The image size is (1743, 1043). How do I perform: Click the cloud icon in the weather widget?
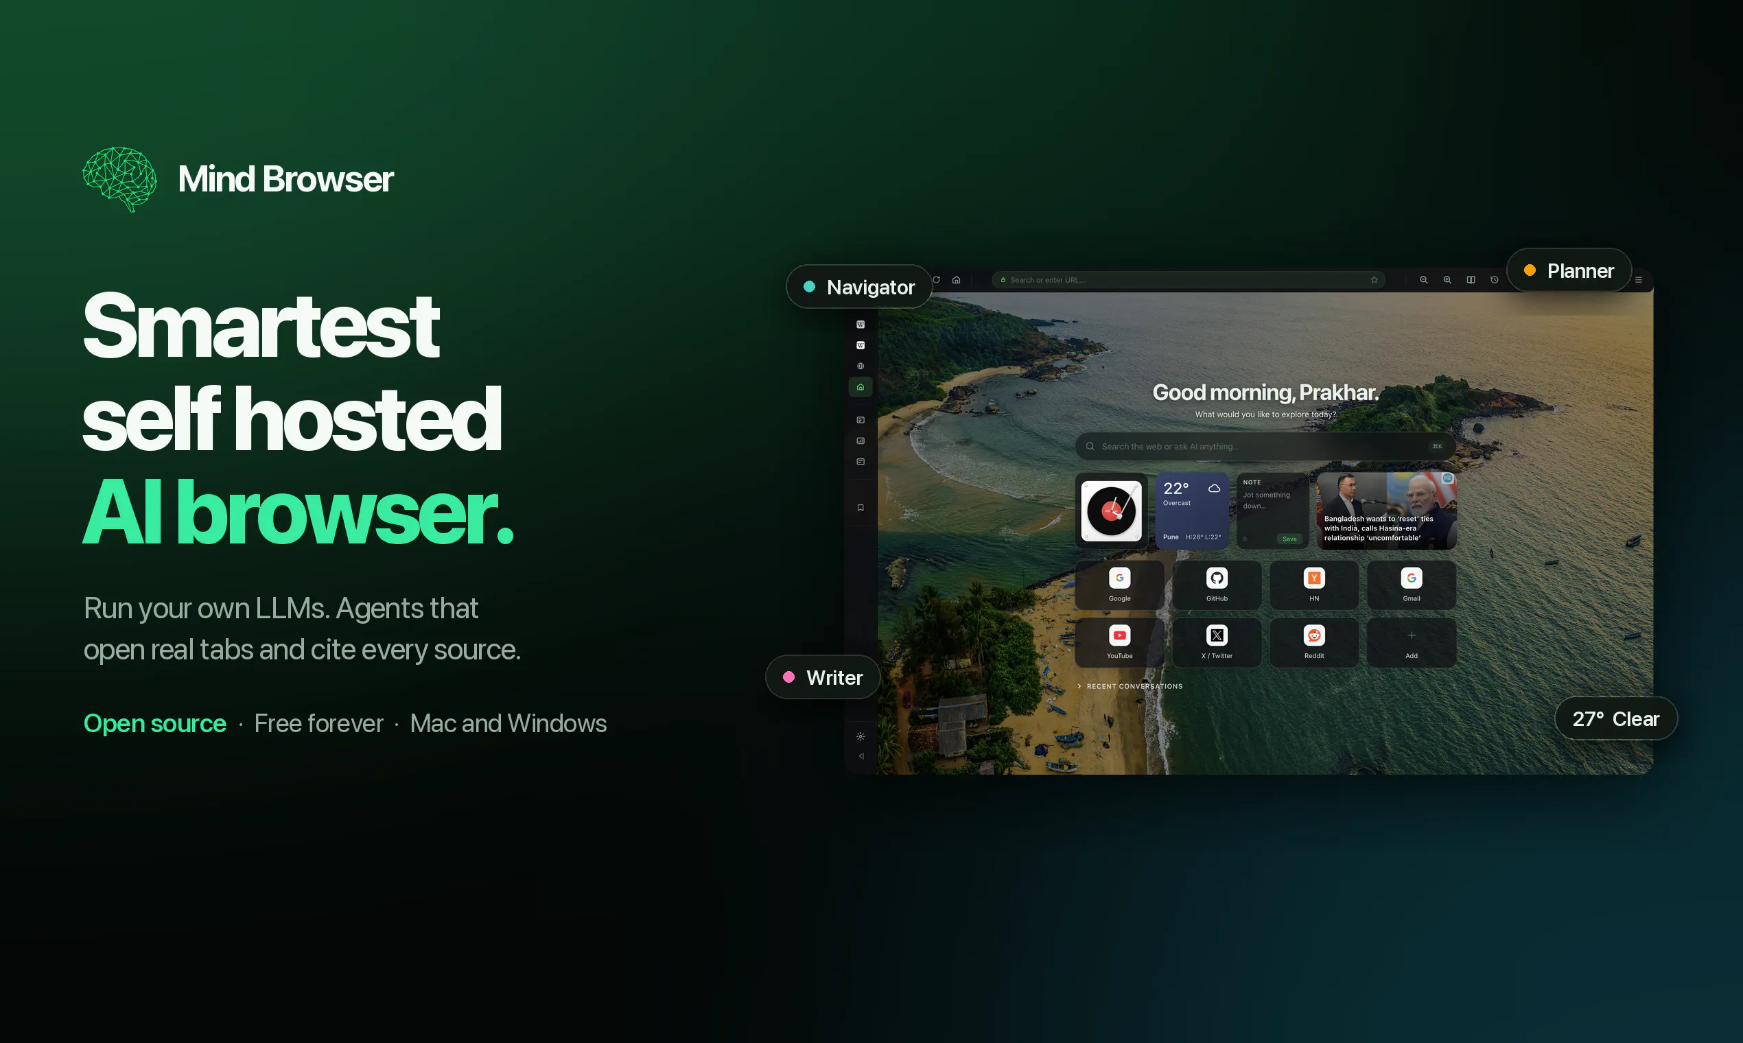(x=1214, y=489)
